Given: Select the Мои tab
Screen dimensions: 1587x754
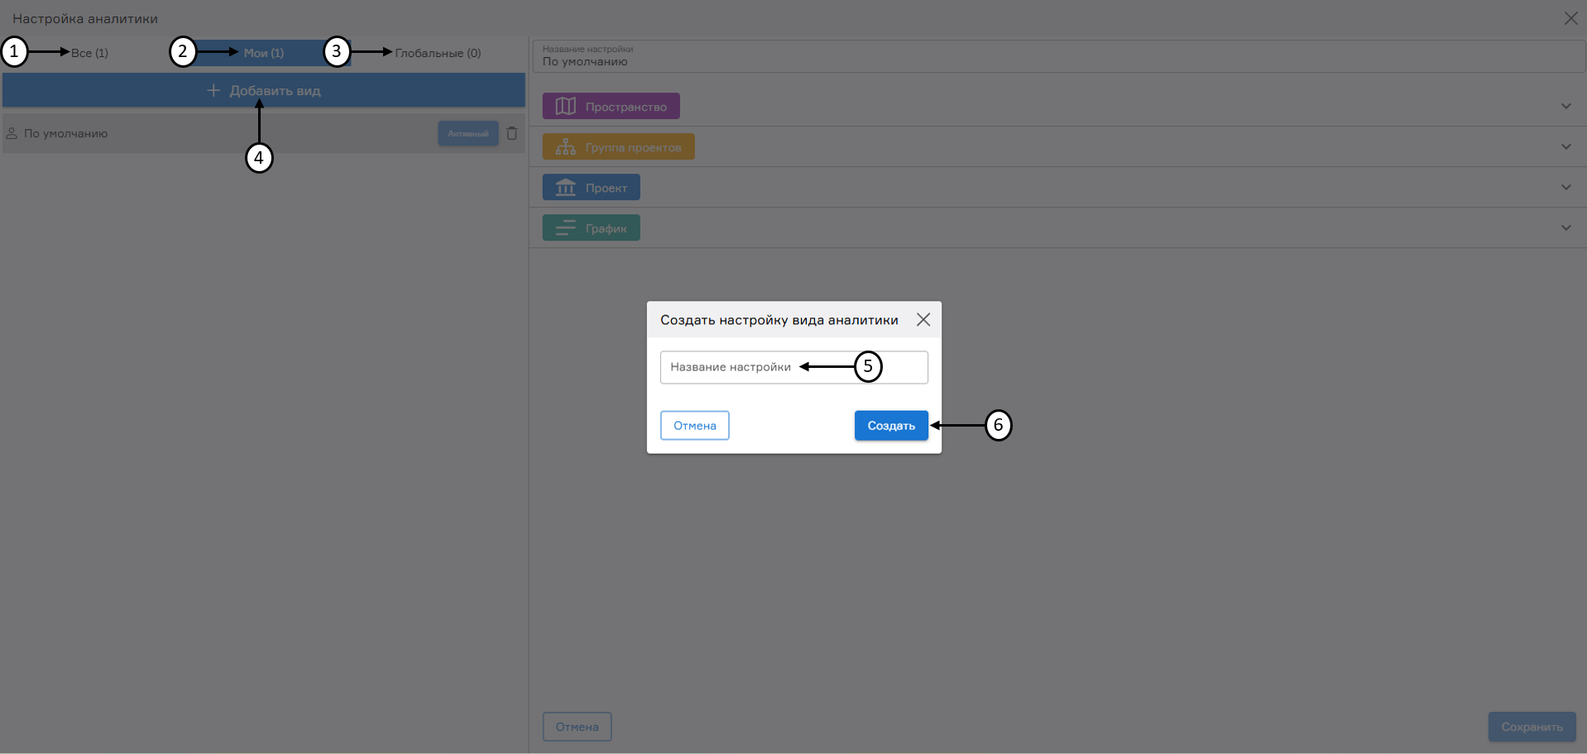Looking at the screenshot, I should (263, 53).
